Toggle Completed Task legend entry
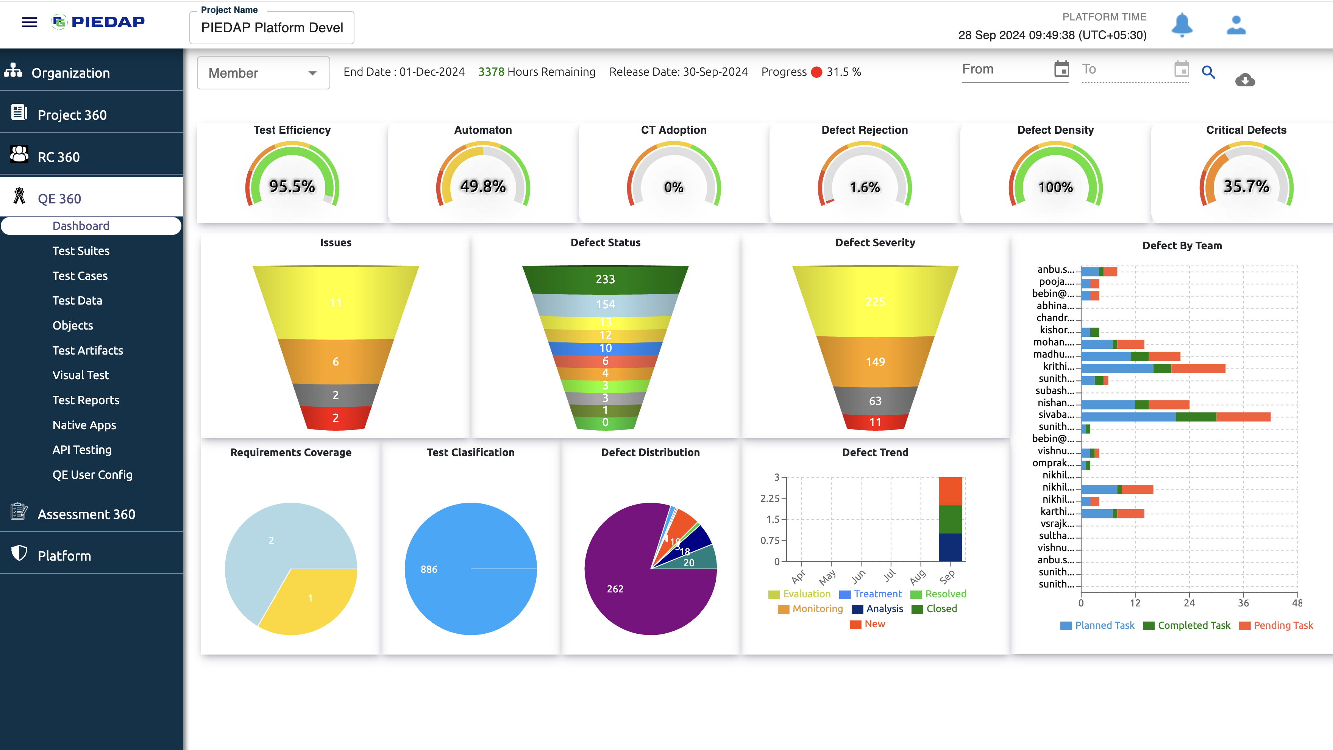 click(1186, 625)
